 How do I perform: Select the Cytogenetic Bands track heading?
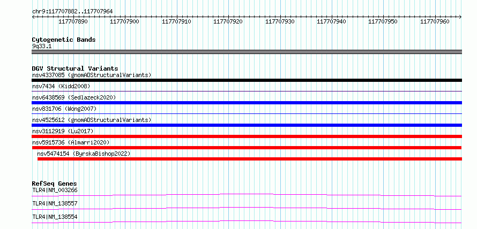coord(64,40)
